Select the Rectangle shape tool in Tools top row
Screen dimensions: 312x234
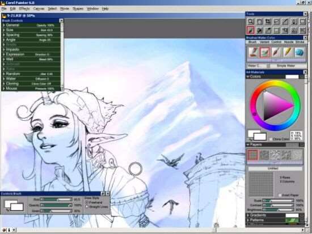tap(303, 22)
